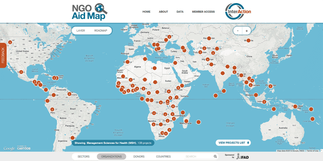Click the Mongolia project marker
This screenshot has height=161, width=323.
[248, 40]
